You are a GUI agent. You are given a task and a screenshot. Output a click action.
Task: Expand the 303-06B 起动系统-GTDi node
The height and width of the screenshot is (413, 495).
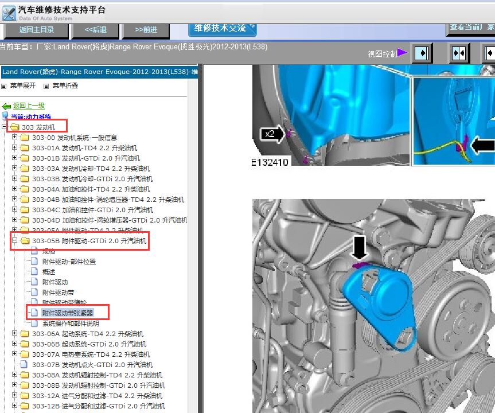[x=14, y=344]
